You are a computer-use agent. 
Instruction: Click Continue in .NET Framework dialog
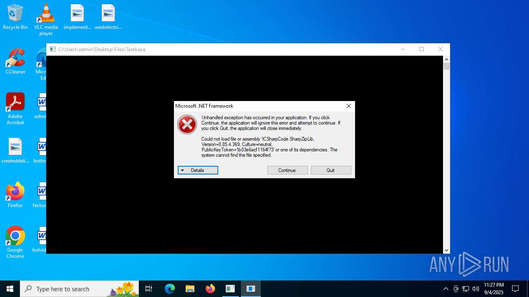click(287, 170)
